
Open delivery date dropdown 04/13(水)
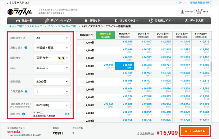52,105
